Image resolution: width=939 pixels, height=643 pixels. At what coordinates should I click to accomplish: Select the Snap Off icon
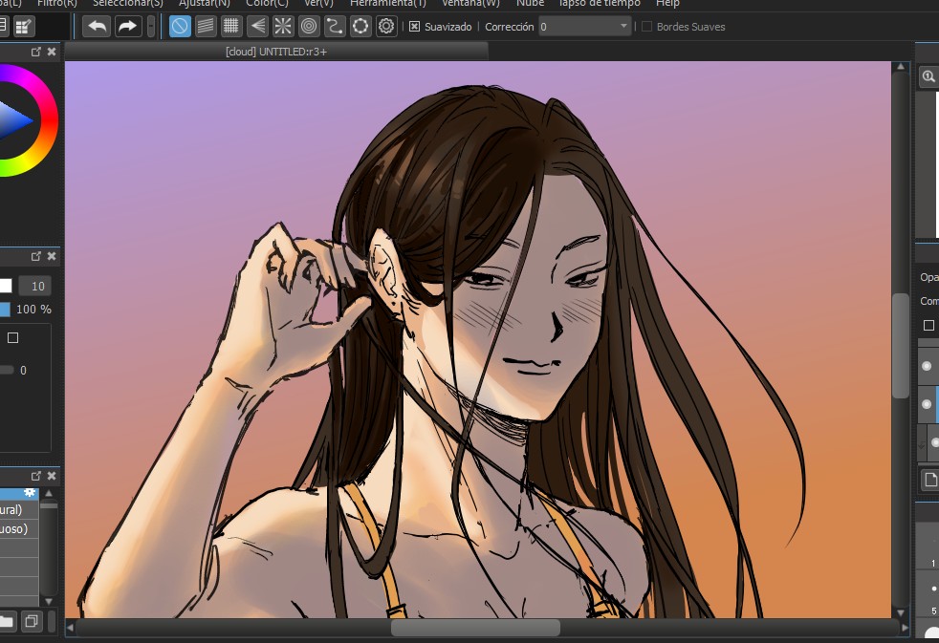coord(181,27)
